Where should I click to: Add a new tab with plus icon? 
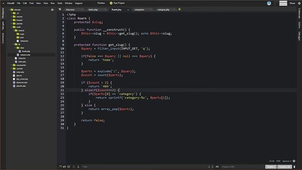(179, 9)
